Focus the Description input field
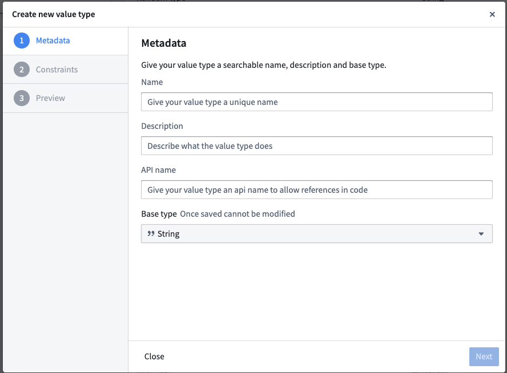 point(316,146)
